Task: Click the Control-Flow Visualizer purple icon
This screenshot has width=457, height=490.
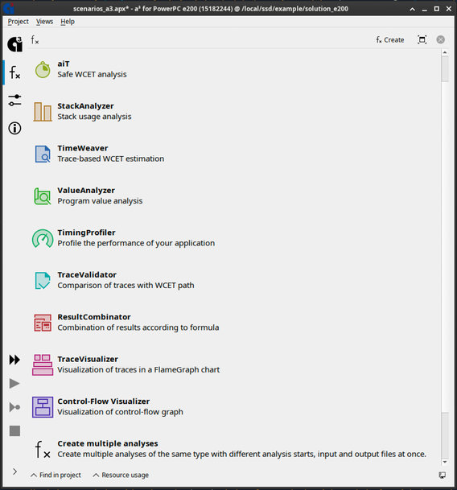Action: tap(43, 407)
